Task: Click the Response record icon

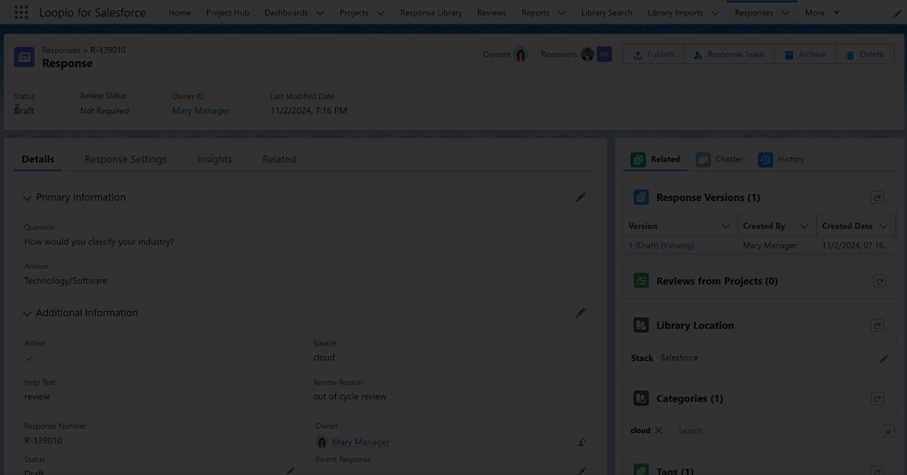Action: pos(24,57)
